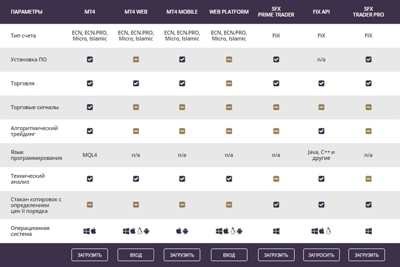The image size is (400, 267).
Task: Click the Windows icon under SFX PRIME TRADER
Action: coord(276,231)
